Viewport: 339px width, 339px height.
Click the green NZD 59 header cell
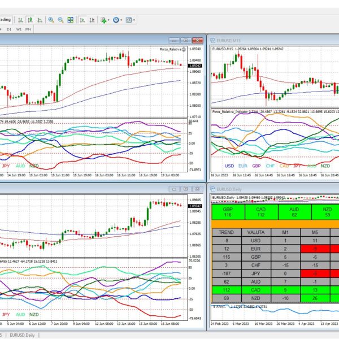[x=325, y=212]
